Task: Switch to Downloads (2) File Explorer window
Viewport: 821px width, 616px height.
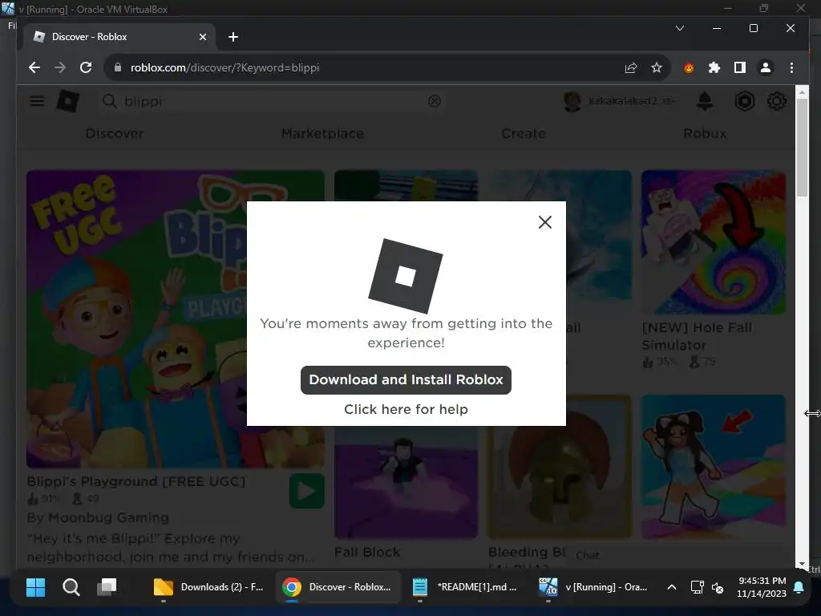Action: (x=209, y=587)
